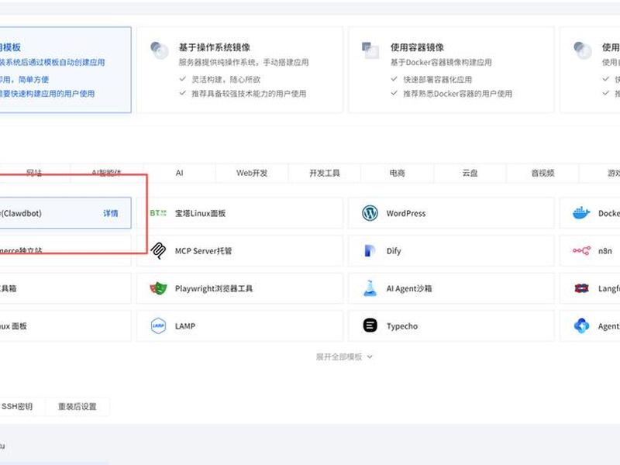
Task: Select the (Clawdbot) template card
Action: click(65, 213)
